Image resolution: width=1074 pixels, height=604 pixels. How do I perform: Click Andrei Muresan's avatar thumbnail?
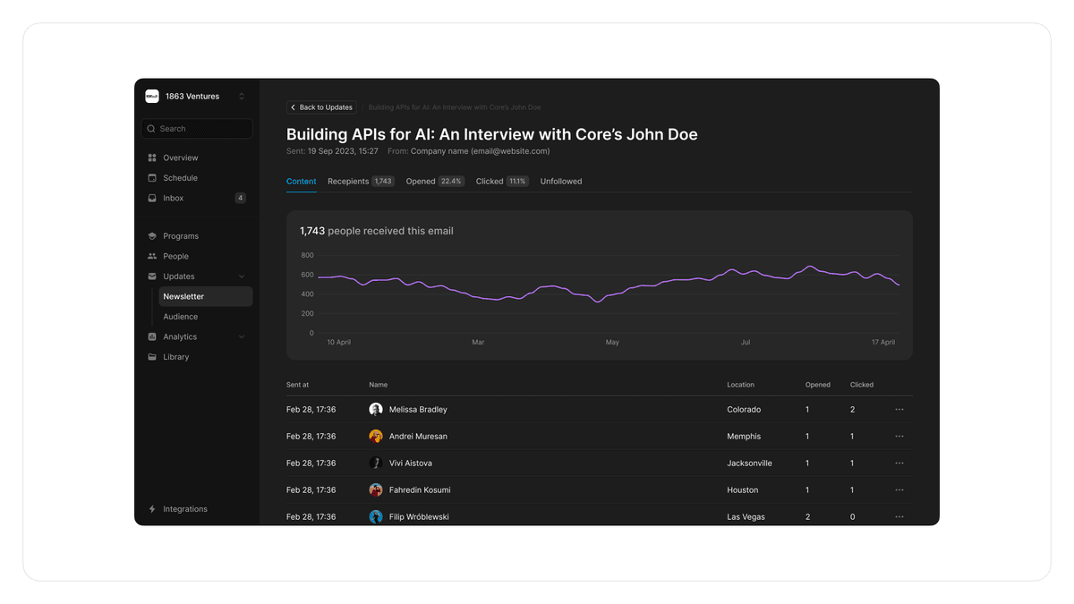(376, 437)
